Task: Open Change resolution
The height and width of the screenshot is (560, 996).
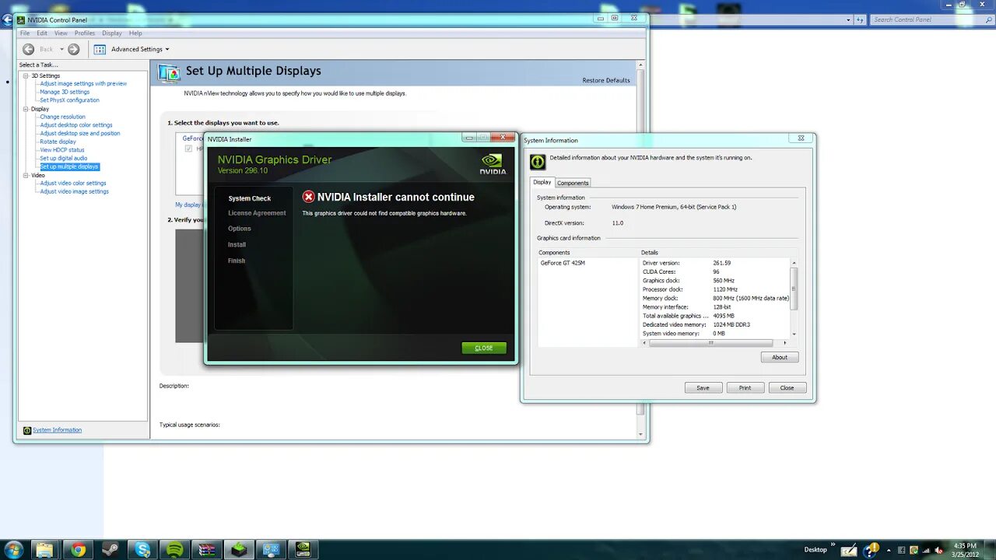Action: 62,117
